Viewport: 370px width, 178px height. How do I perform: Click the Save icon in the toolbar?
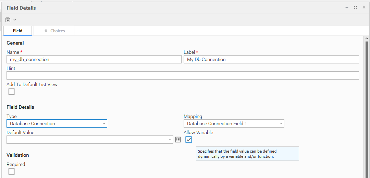click(x=8, y=20)
